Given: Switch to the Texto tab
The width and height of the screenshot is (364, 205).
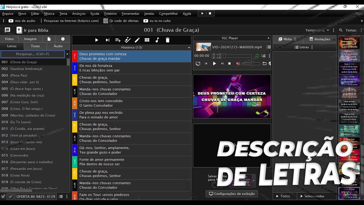Looking at the screenshot, I should coord(35,46).
